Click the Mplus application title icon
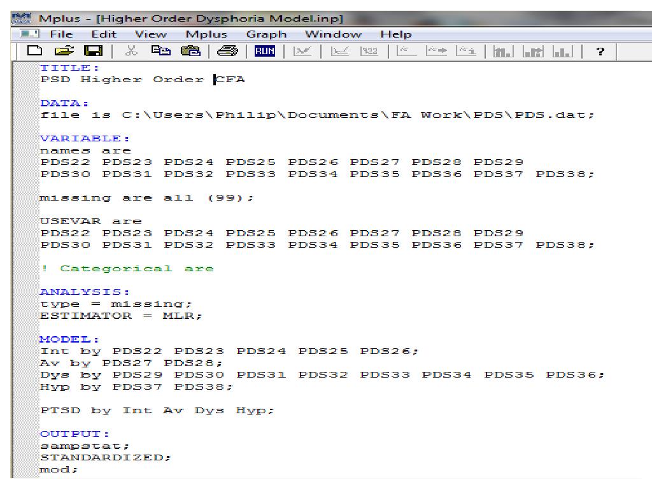The height and width of the screenshot is (489, 652). (22, 18)
